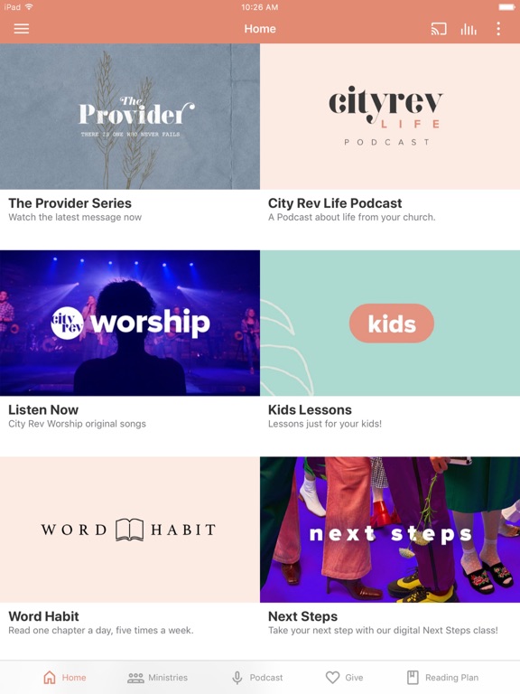Screen dimensions: 520x694
Task: Open the audio equalizer bars icon
Action: tap(469, 29)
